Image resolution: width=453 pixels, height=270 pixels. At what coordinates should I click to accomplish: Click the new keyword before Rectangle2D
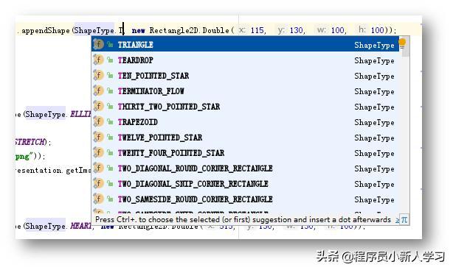point(139,31)
